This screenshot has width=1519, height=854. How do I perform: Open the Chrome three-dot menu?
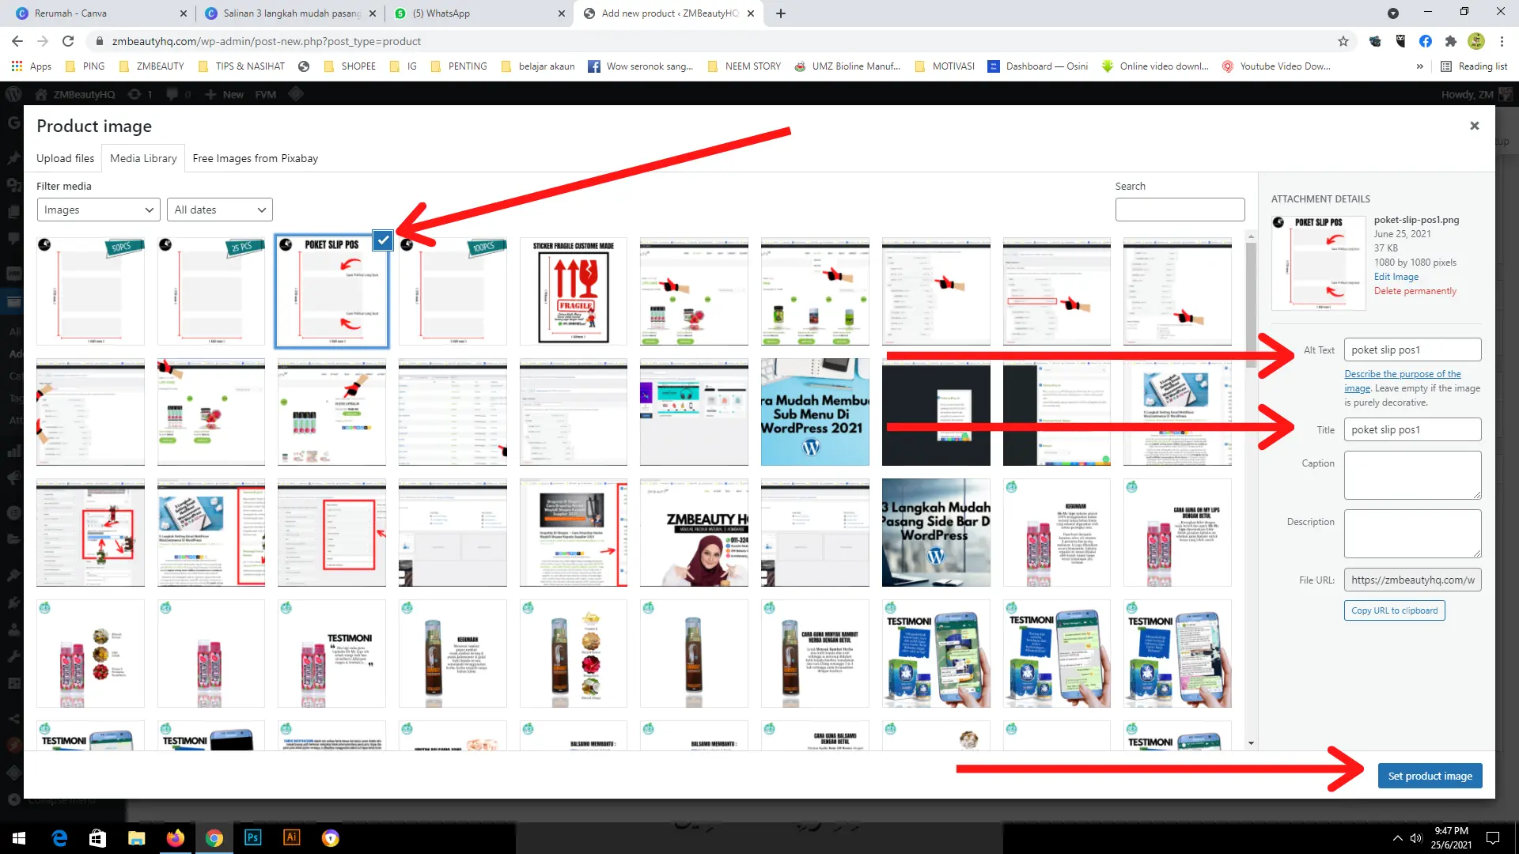1502,41
